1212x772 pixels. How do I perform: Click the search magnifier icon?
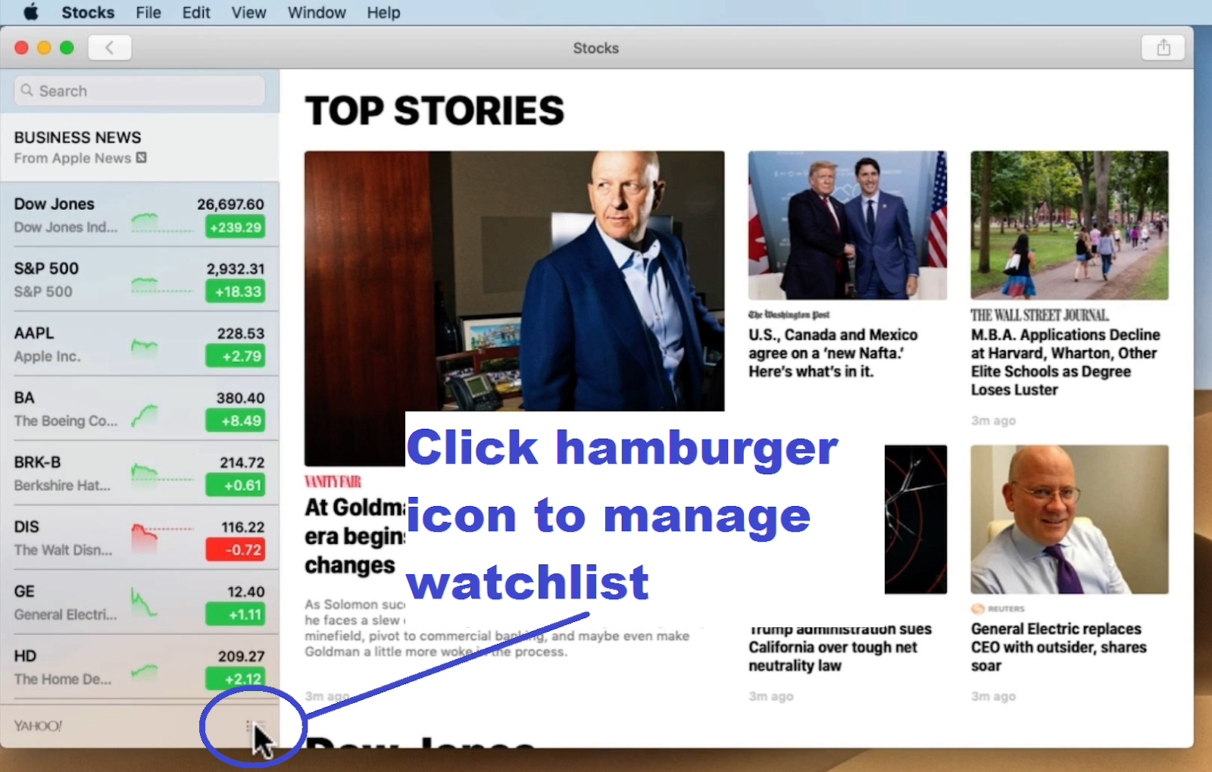click(x=27, y=90)
